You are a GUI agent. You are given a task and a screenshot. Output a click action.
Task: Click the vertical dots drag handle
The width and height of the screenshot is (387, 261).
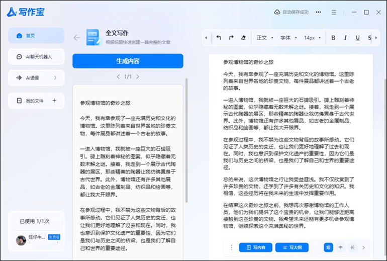231,247
